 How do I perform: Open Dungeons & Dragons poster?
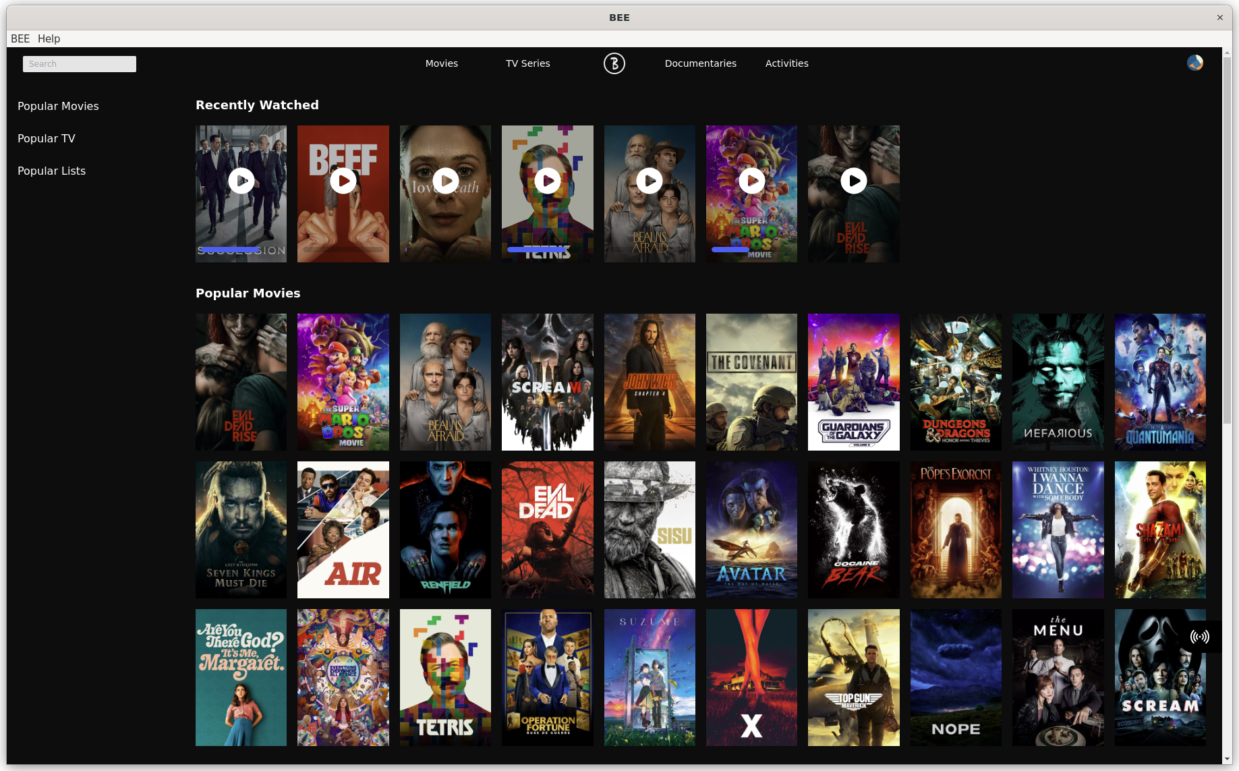956,382
